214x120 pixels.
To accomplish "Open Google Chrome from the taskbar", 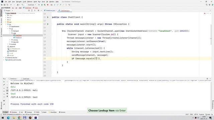I will pyautogui.click(x=19, y=118).
